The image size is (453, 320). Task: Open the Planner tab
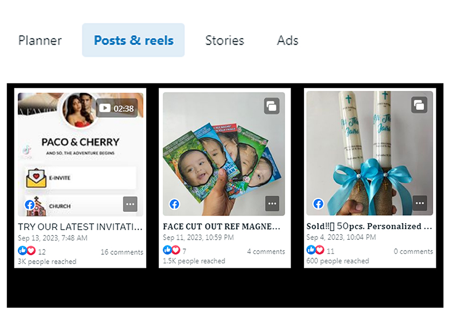coord(40,40)
